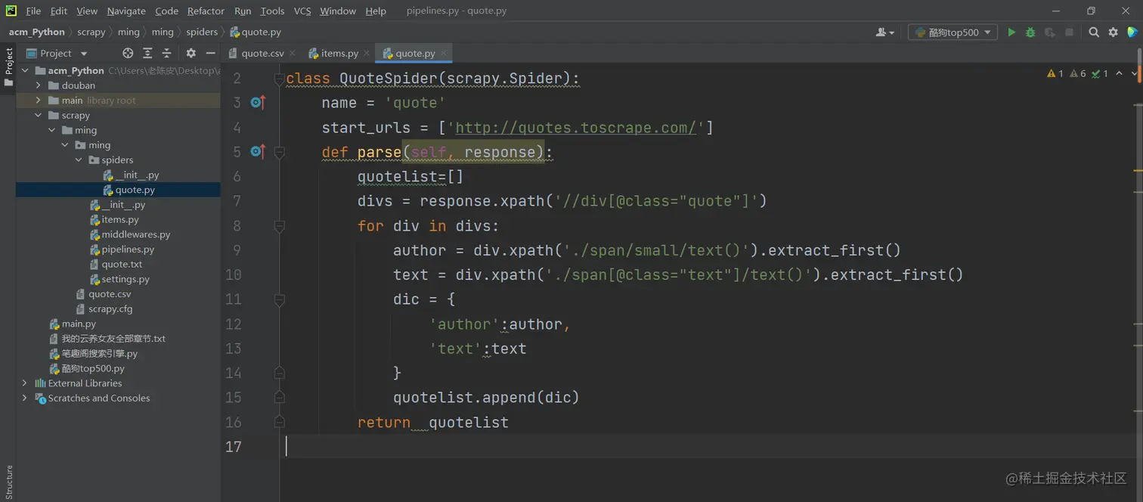Expand the douban folder chevron
Viewport: 1143px width, 502px height.
pos(39,85)
